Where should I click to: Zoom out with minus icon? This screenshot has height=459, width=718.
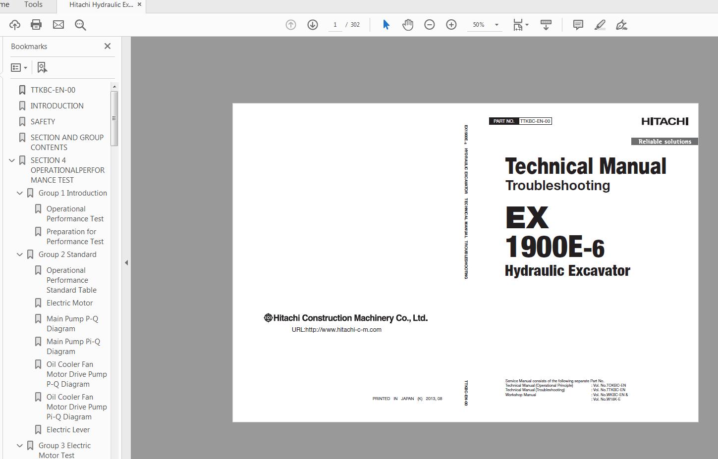[x=430, y=25]
